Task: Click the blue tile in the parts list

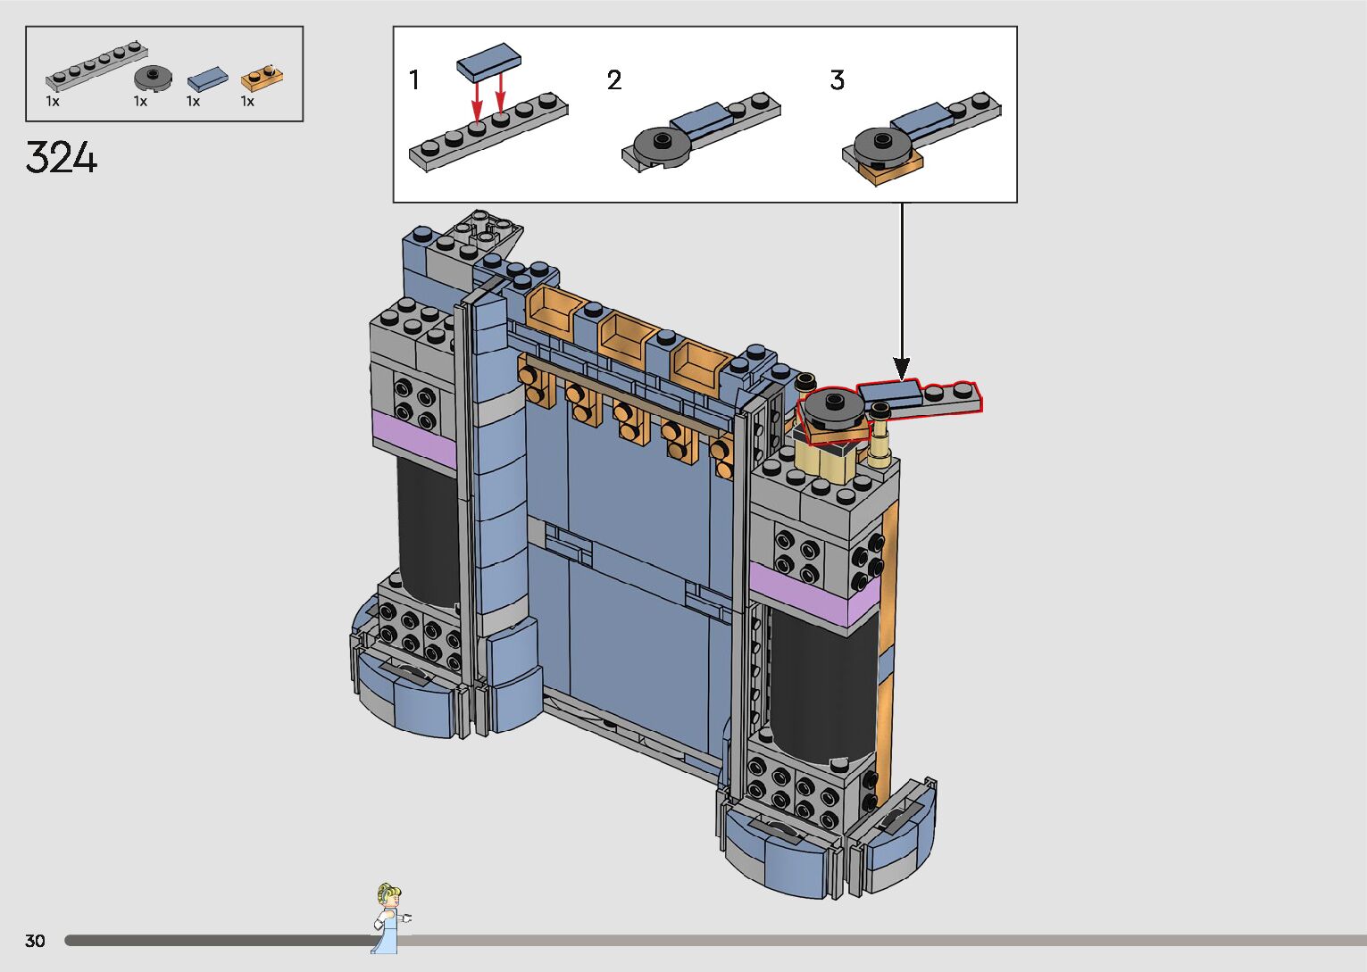Action: point(207,79)
